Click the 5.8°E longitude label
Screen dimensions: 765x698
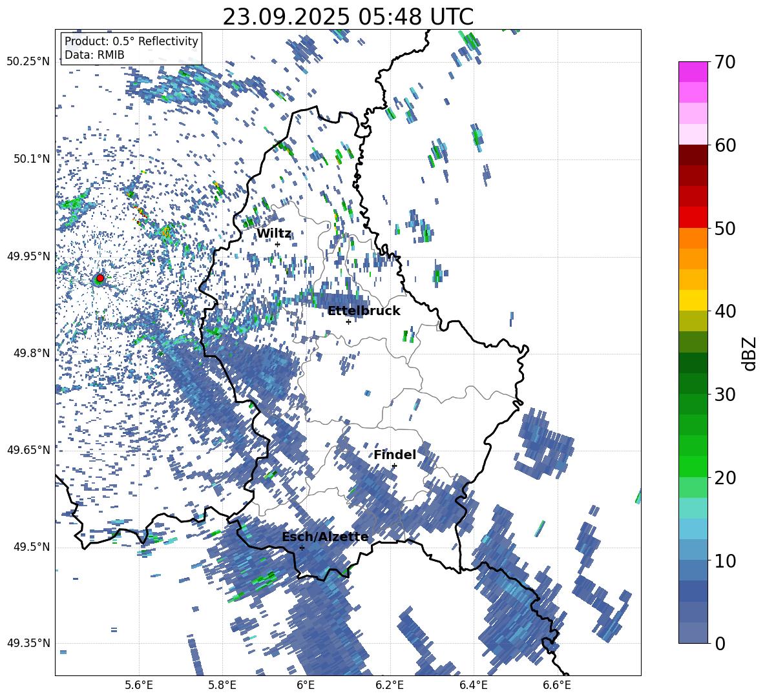(x=222, y=685)
